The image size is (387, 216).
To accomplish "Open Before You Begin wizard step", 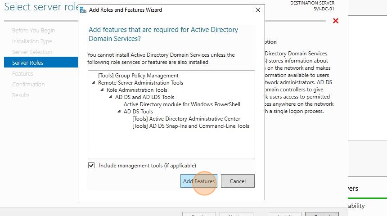I will [34, 30].
